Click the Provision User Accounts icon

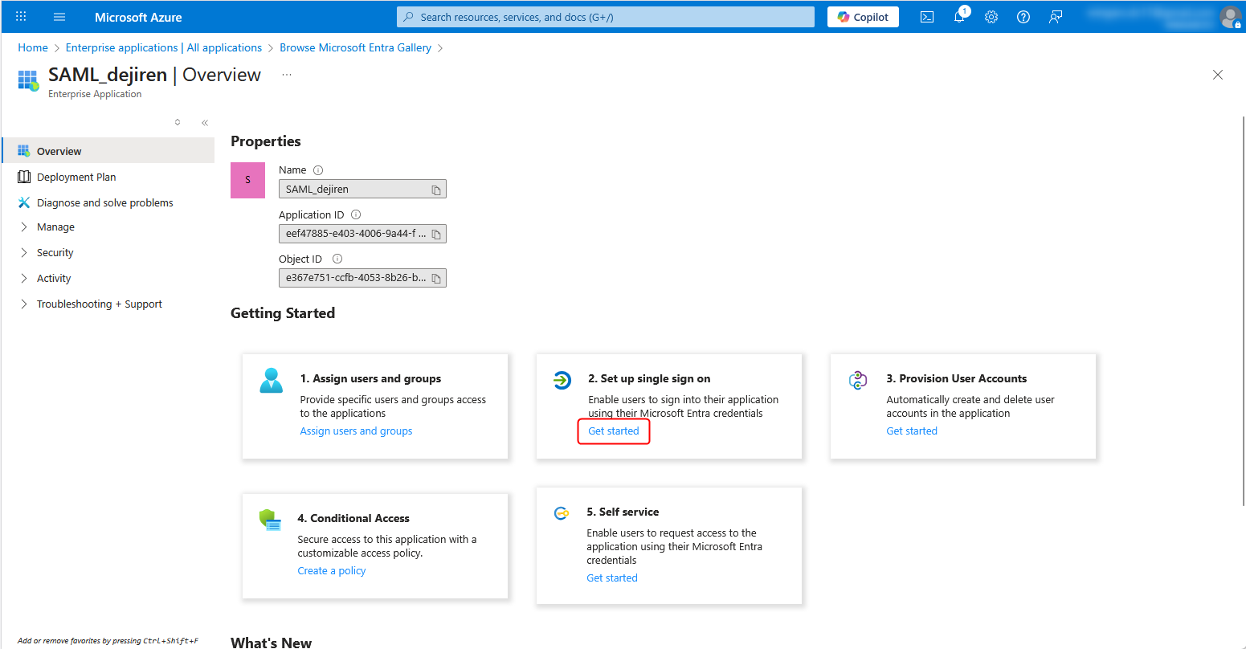tap(858, 380)
